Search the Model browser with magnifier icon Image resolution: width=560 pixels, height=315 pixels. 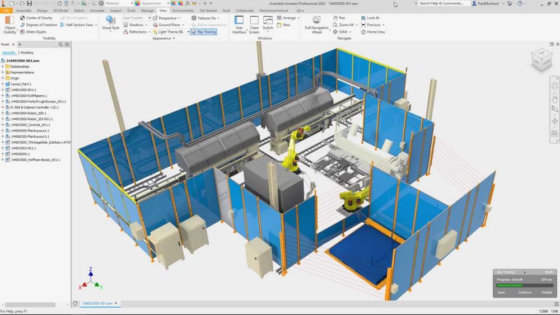[x=60, y=44]
